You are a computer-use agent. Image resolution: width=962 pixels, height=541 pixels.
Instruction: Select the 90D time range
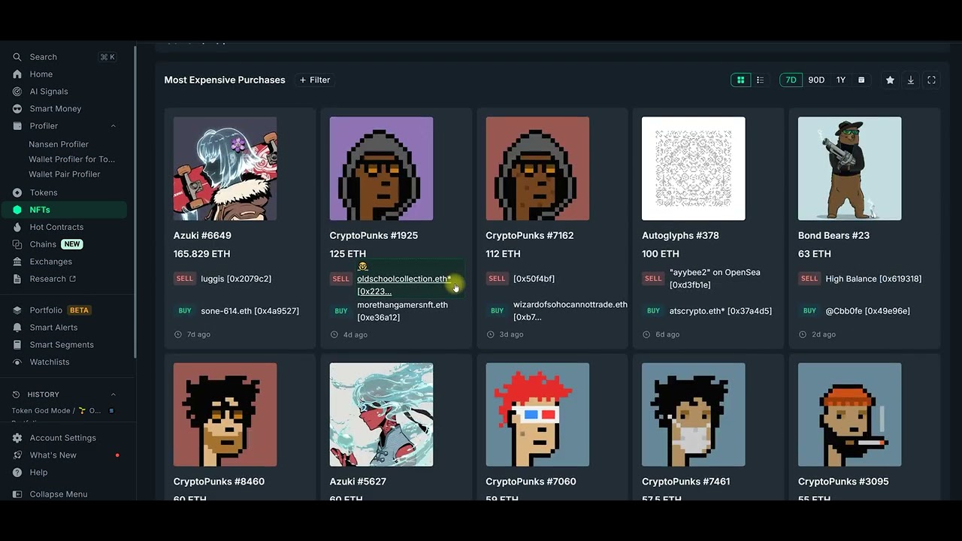tap(816, 80)
